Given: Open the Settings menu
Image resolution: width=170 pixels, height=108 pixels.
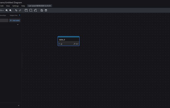Looking at the screenshot, I should 15,6.
